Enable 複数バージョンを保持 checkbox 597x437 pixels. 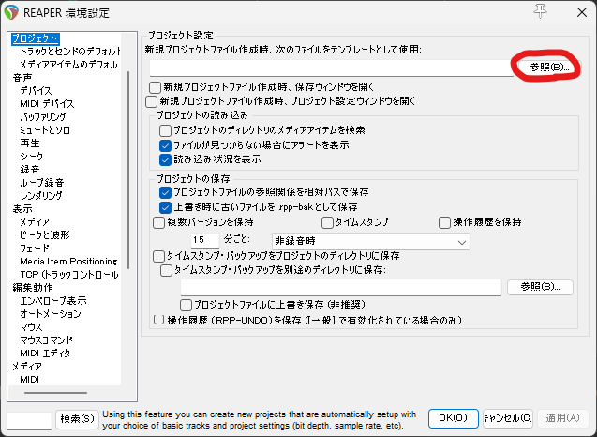pyautogui.click(x=158, y=222)
